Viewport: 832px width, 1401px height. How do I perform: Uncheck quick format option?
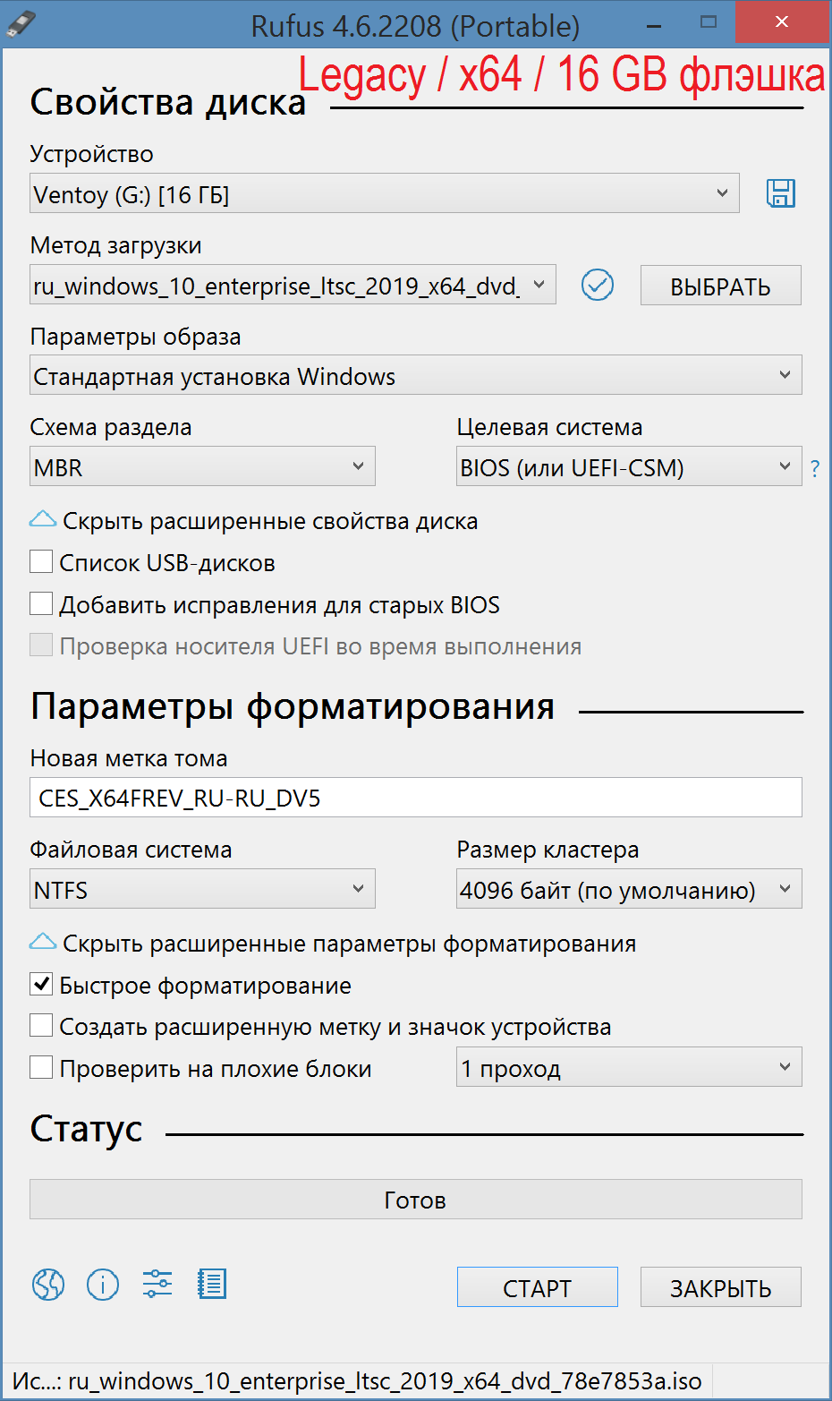pyautogui.click(x=41, y=985)
